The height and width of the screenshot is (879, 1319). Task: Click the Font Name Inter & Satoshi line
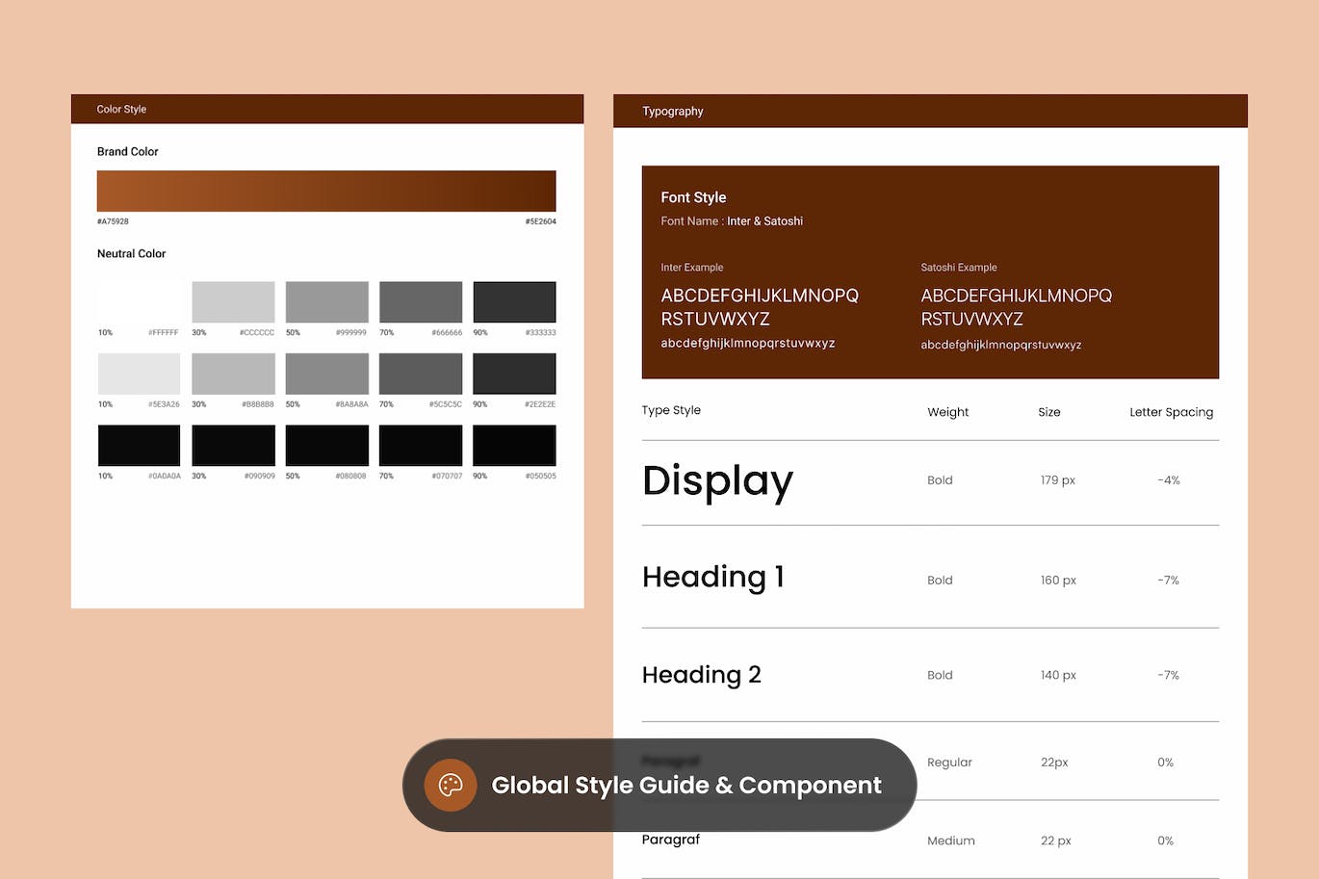[x=732, y=220]
